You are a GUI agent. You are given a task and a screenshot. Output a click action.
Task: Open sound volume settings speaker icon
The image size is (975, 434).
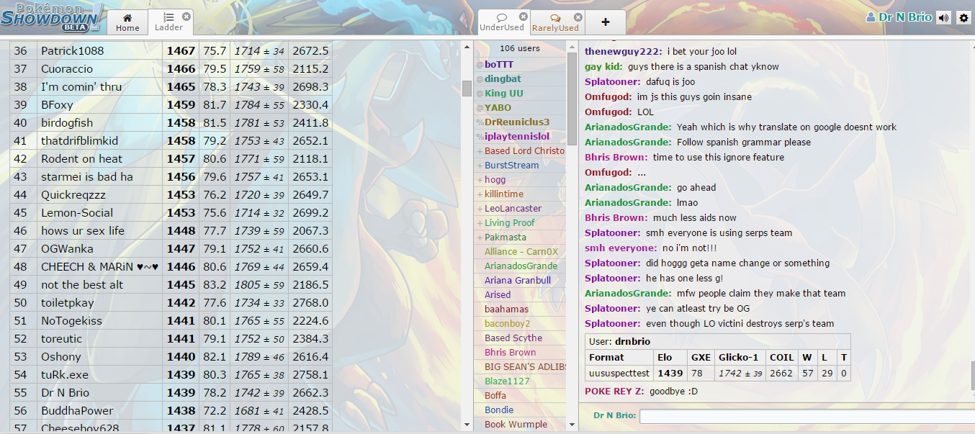(x=943, y=18)
